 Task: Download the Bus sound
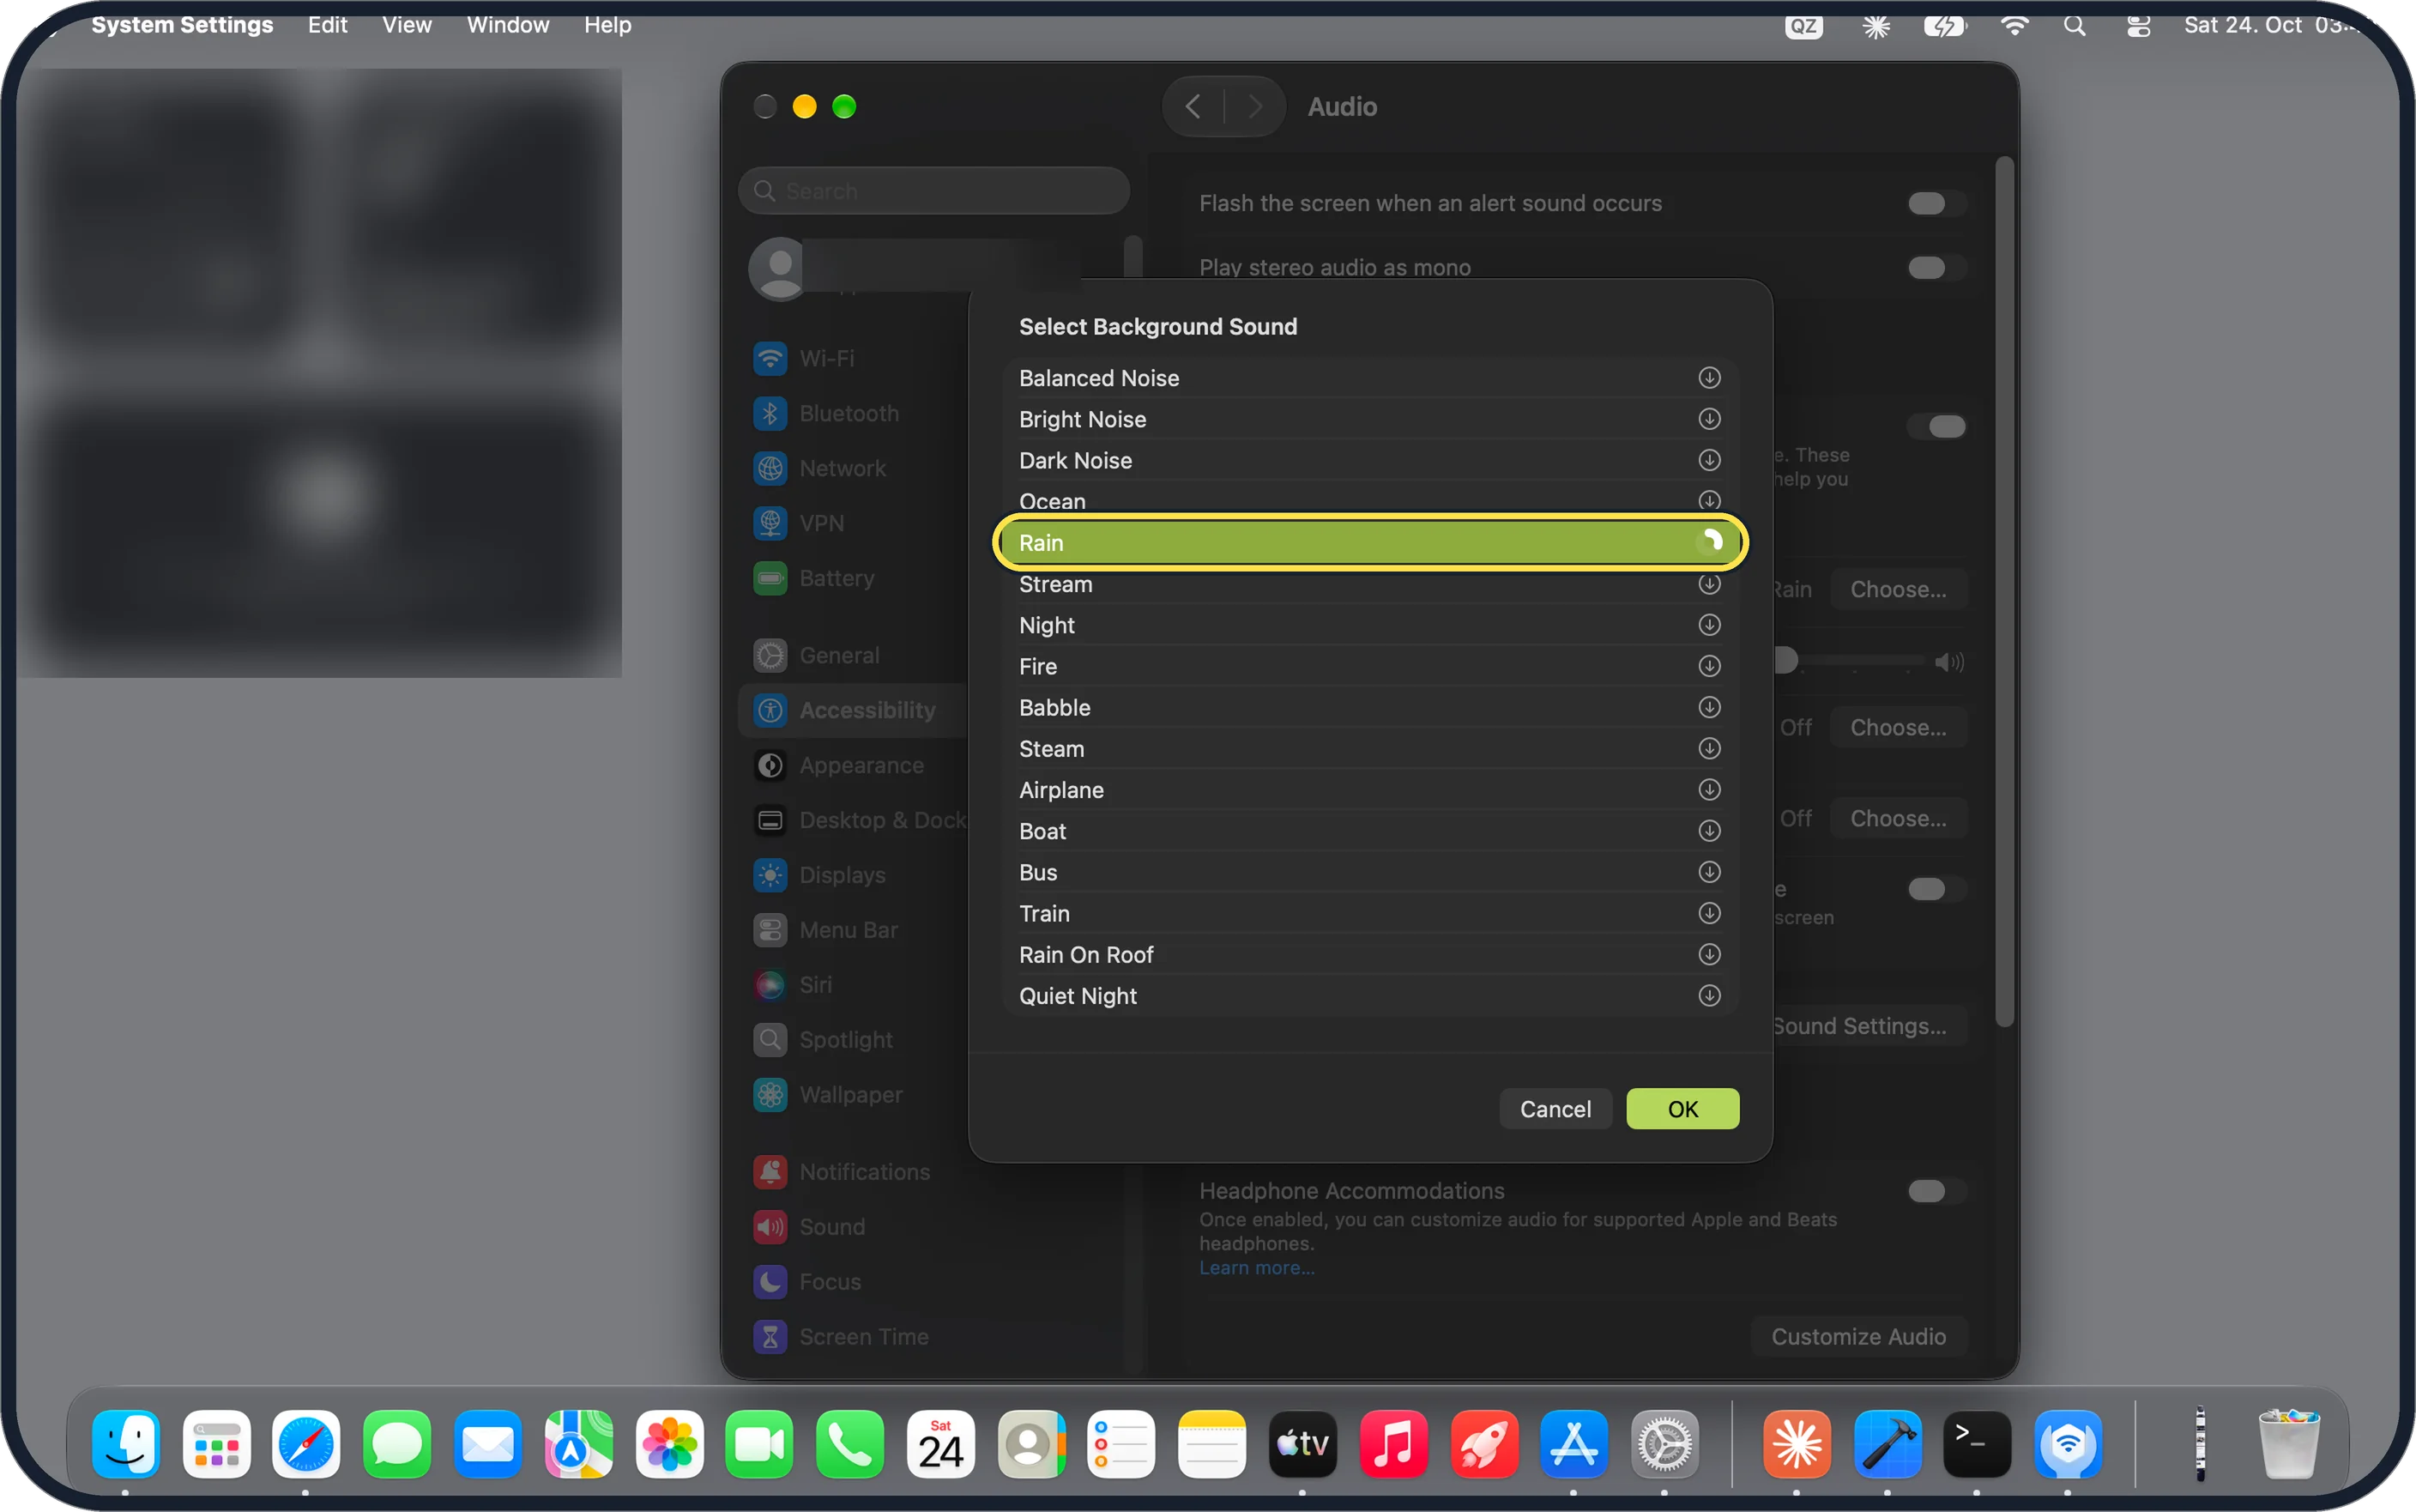(1709, 872)
